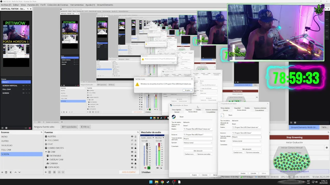Viewport: 330px width, 185px height.
Task: Click the plus icon above the StreamElements Multi-Stream tab
Action: (291, 123)
